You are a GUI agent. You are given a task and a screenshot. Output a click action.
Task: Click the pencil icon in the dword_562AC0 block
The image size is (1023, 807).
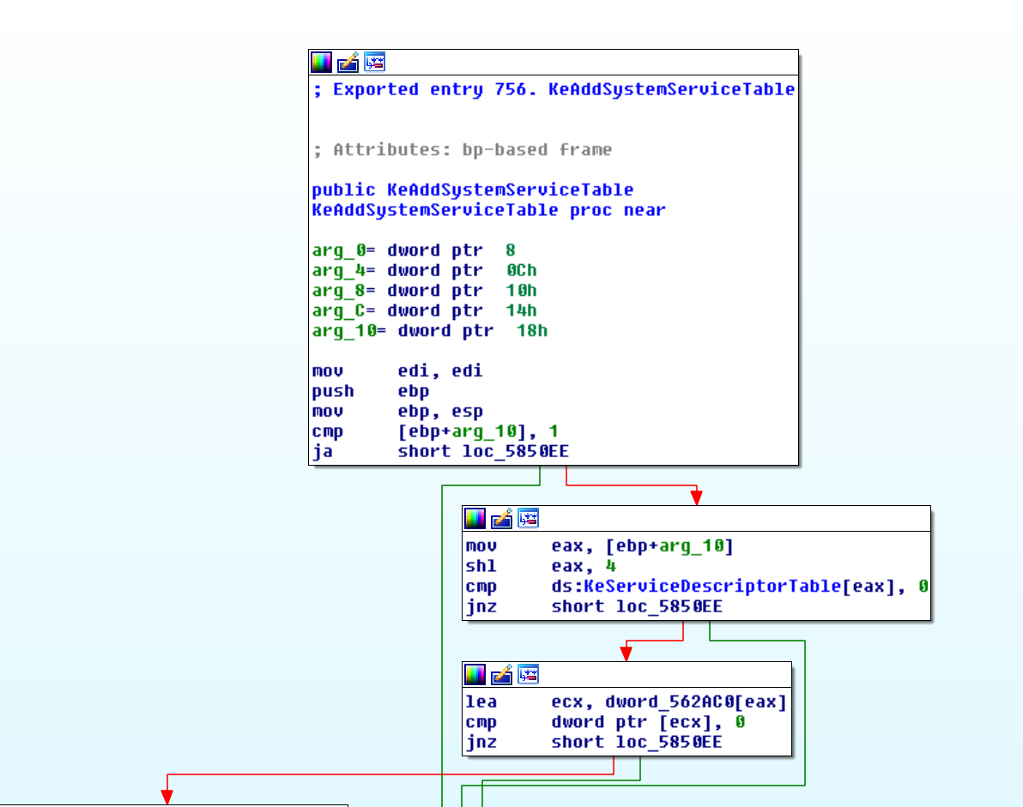point(501,674)
